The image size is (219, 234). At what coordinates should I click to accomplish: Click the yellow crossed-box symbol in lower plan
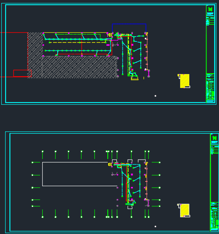(x=110, y=164)
